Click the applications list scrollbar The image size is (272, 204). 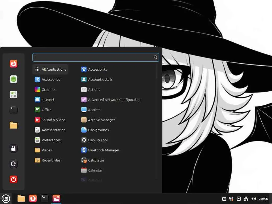click(x=157, y=71)
